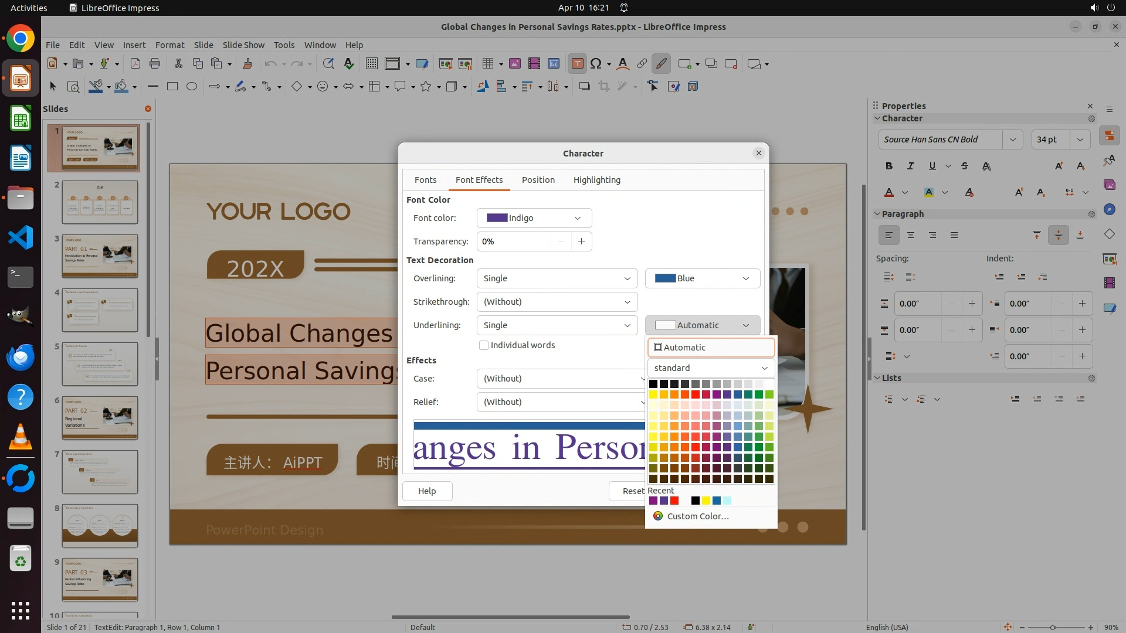Screen dimensions: 1126x633
Task: Toggle justified alignment in Paragraph panel
Action: (x=954, y=235)
